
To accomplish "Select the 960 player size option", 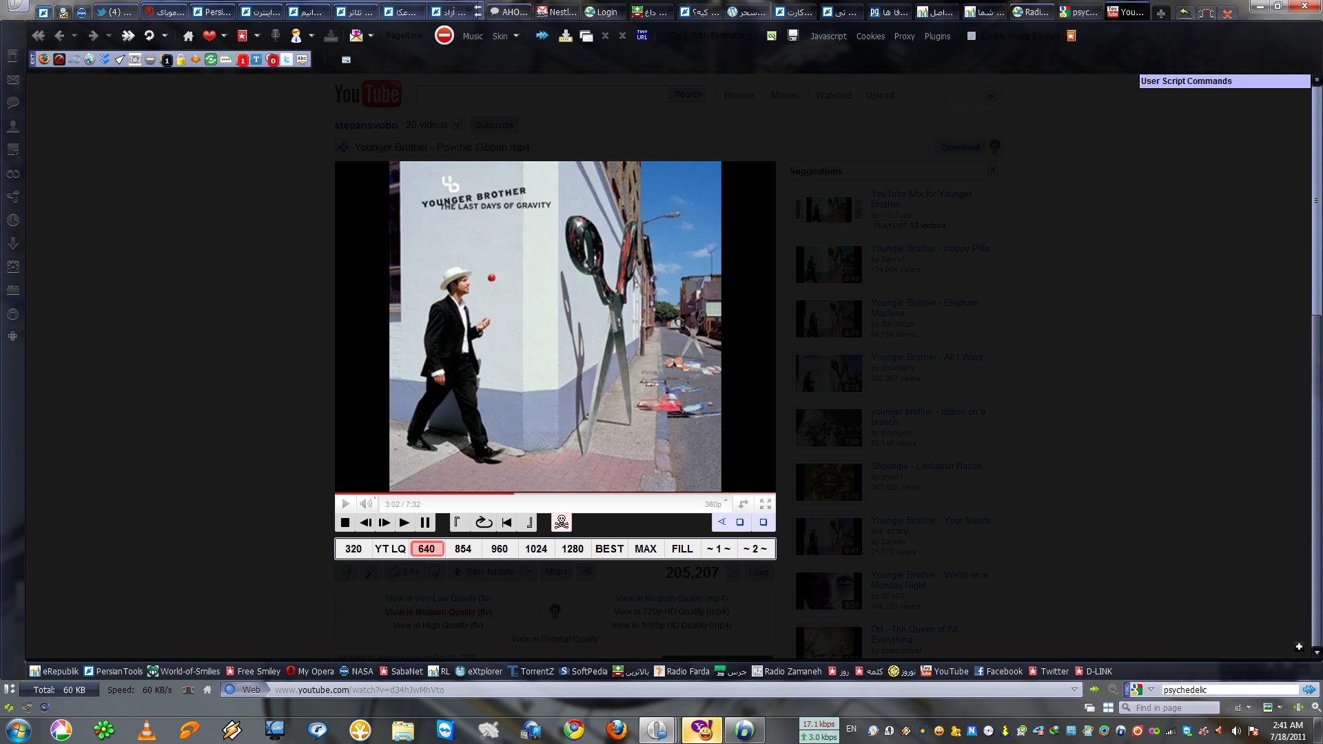I will 500,549.
